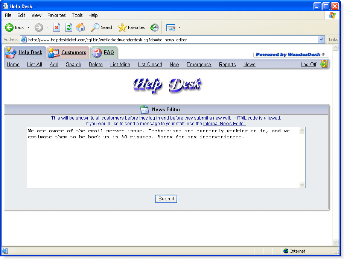Click the title bar Help Desk icon

(x=5, y=6)
